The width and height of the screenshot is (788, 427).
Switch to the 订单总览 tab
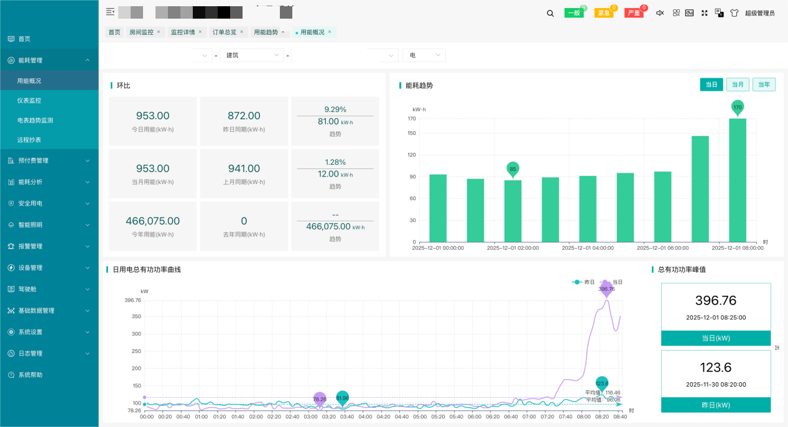(x=226, y=32)
